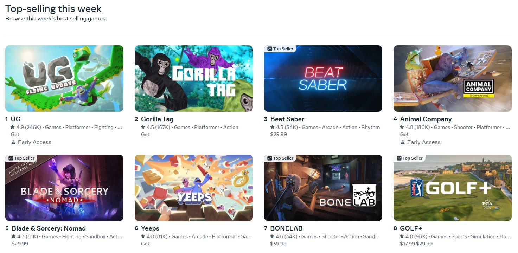
Task: Click the Get button under UG
Action: tap(15, 134)
